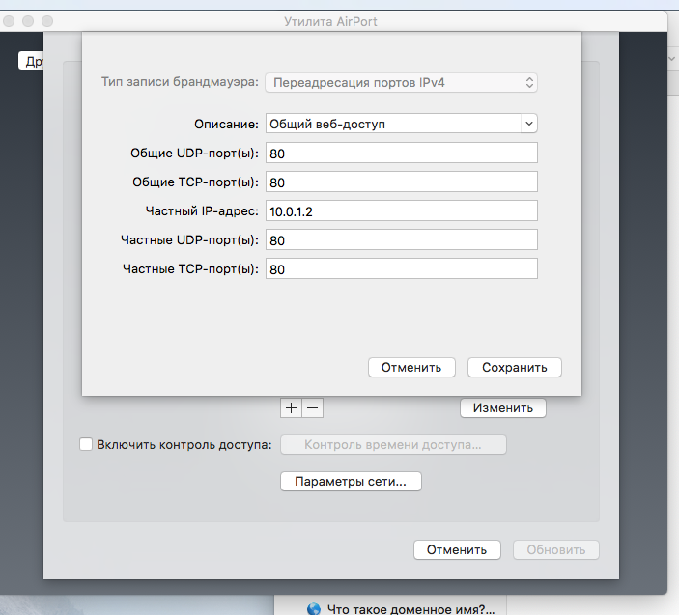
Task: Focus the Общие TCP-порт(ы) field
Action: (402, 182)
